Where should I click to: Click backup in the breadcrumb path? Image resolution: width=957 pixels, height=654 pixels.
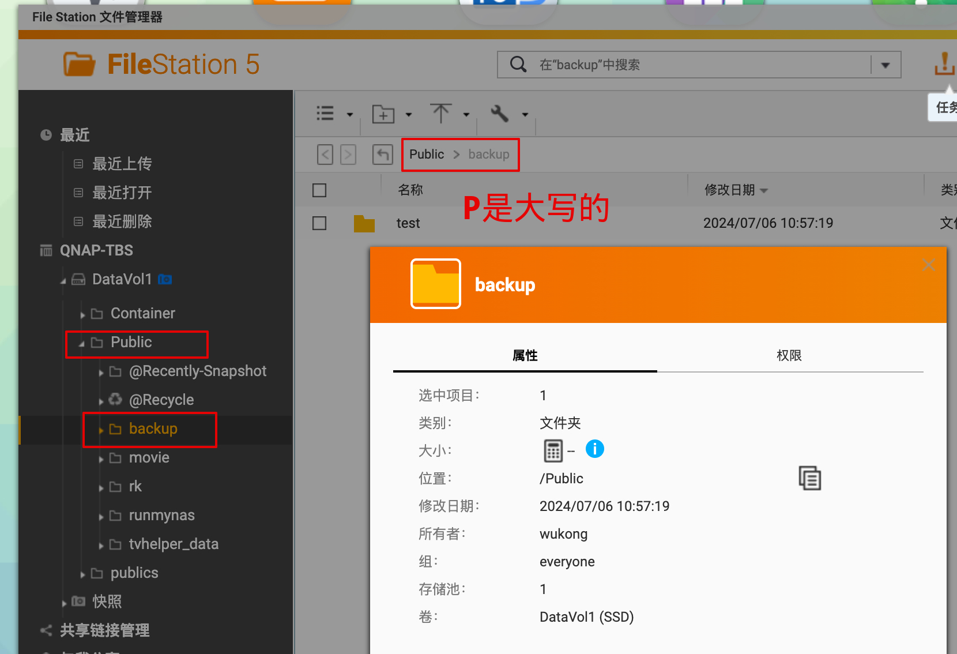(489, 154)
